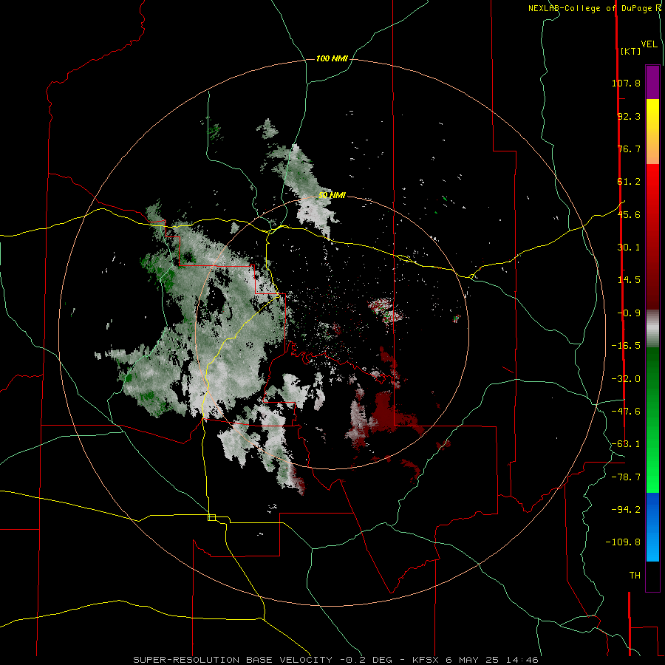Click the TH legend label
The width and height of the screenshot is (665, 665).
click(635, 575)
